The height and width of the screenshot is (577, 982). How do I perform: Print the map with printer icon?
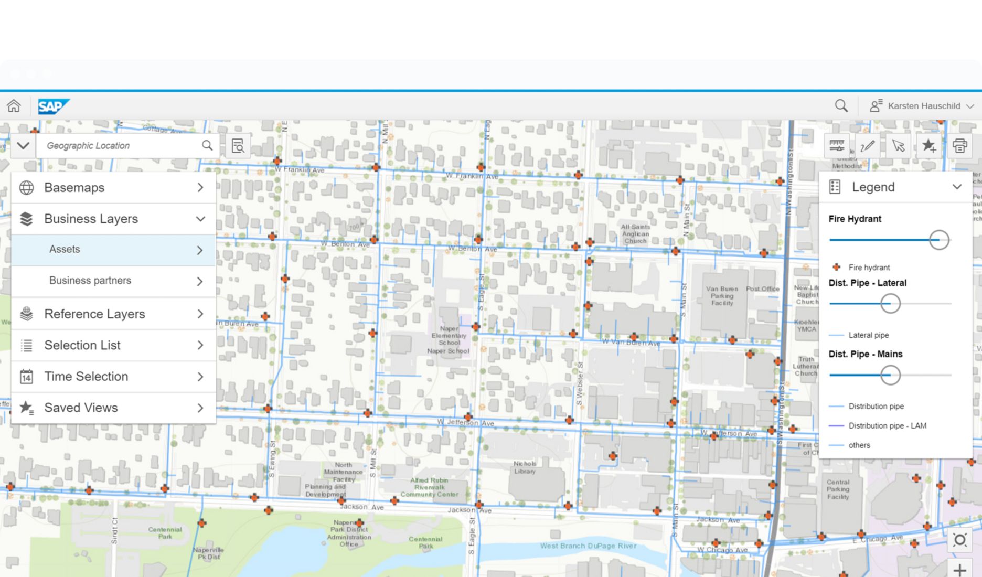pyautogui.click(x=959, y=145)
